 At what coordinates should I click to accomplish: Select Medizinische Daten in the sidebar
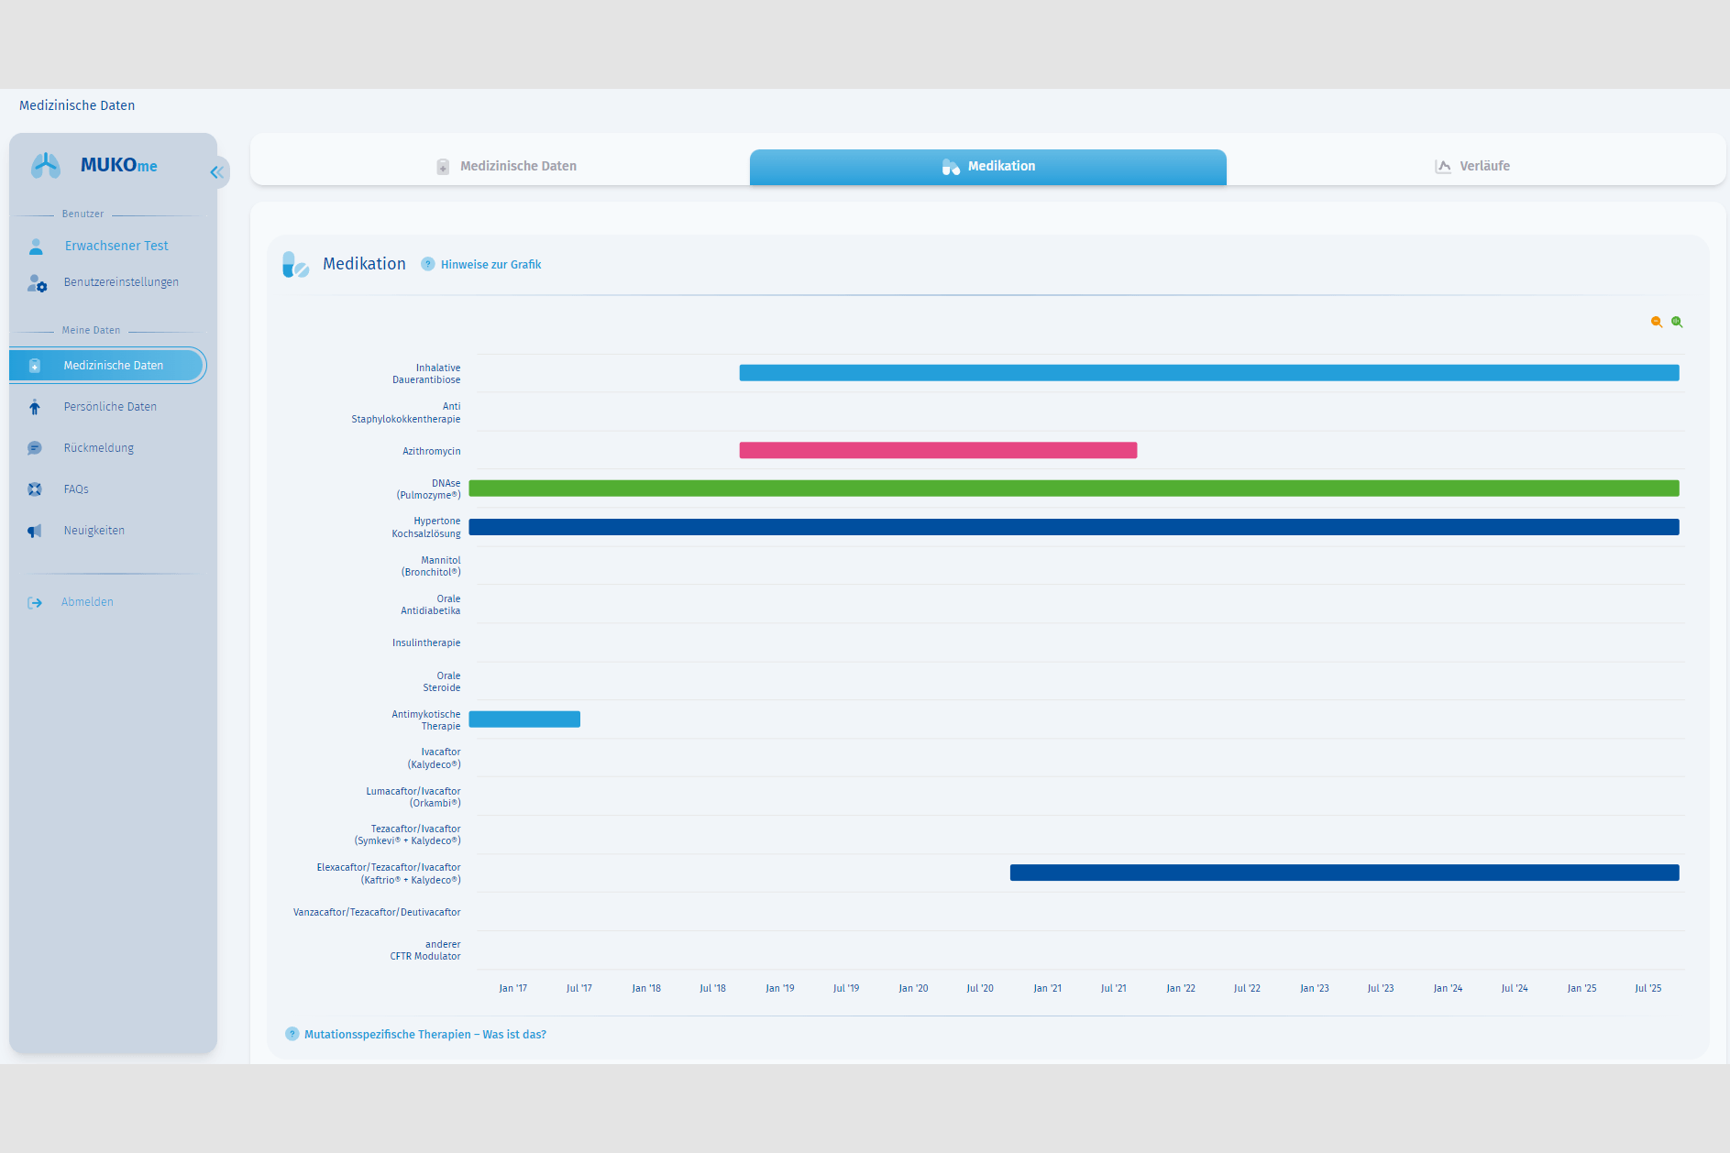[113, 366]
